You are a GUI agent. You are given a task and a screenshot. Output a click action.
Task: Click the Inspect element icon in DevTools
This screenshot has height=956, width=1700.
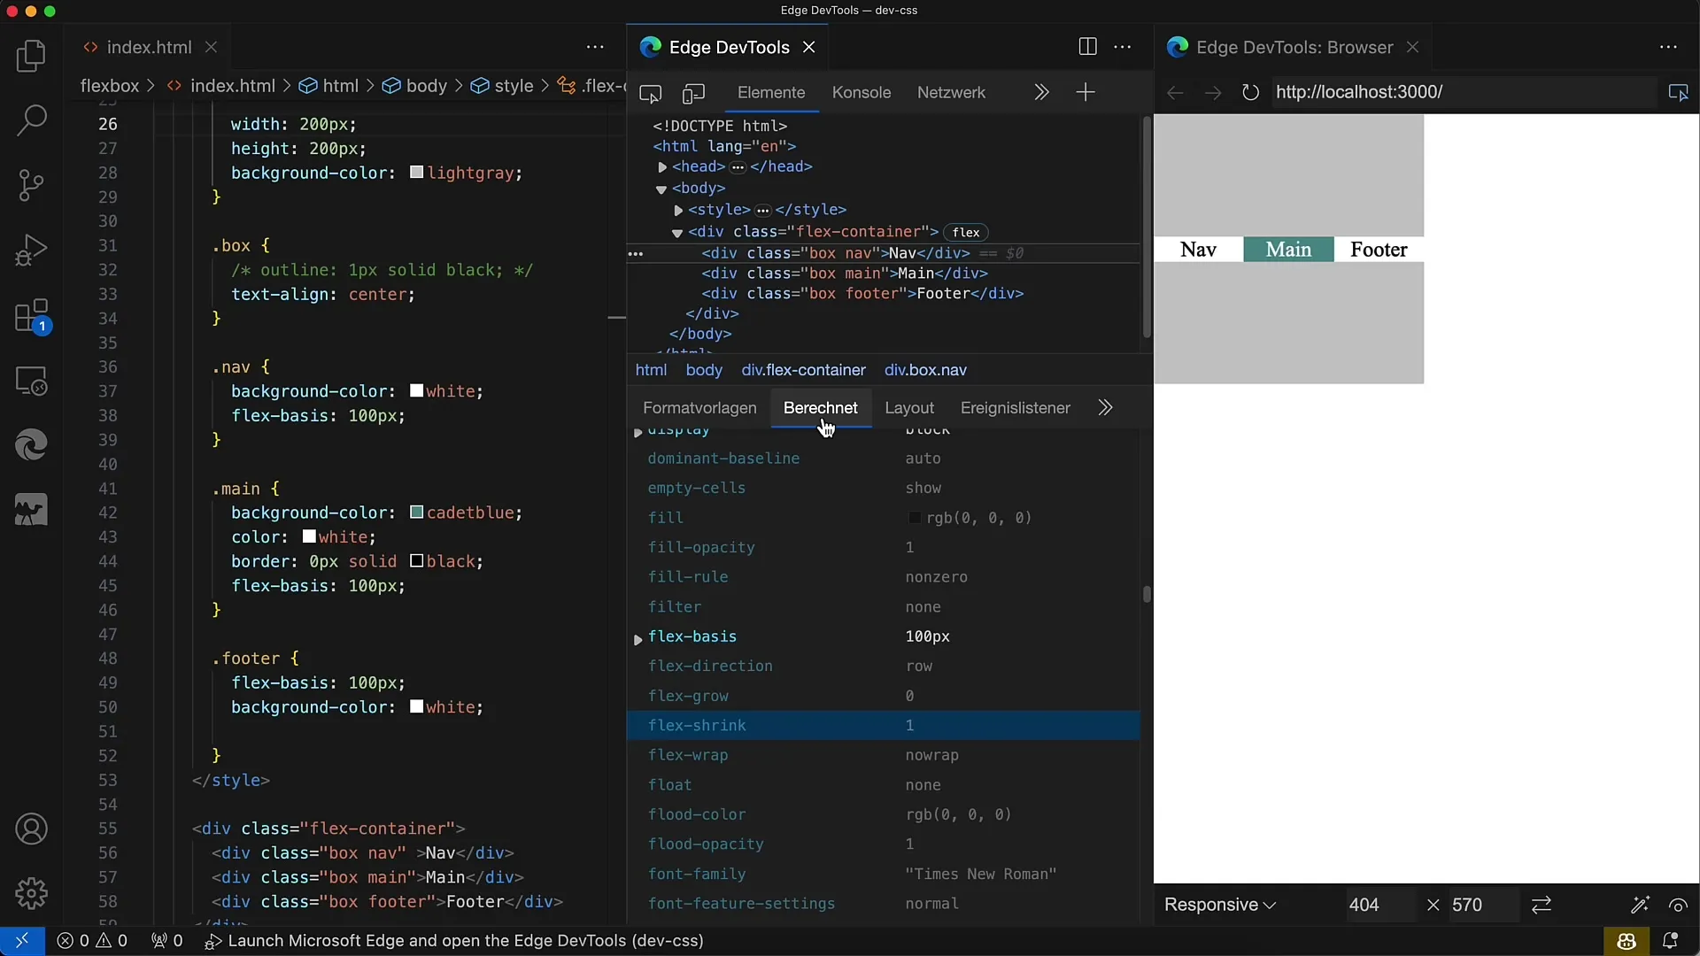click(x=651, y=92)
